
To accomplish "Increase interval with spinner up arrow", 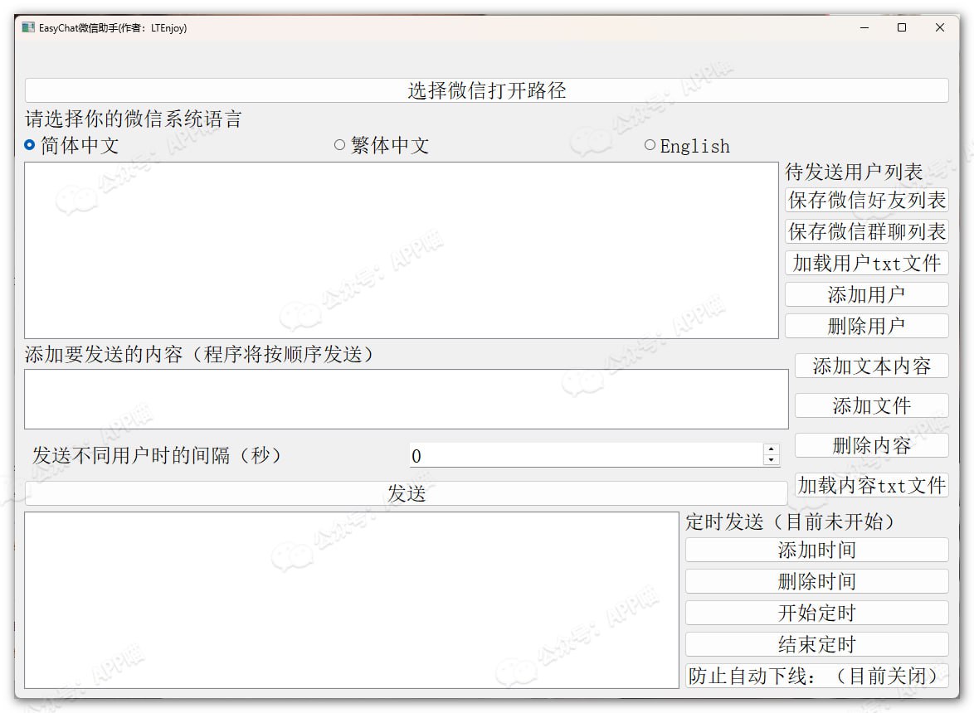I will [771, 449].
